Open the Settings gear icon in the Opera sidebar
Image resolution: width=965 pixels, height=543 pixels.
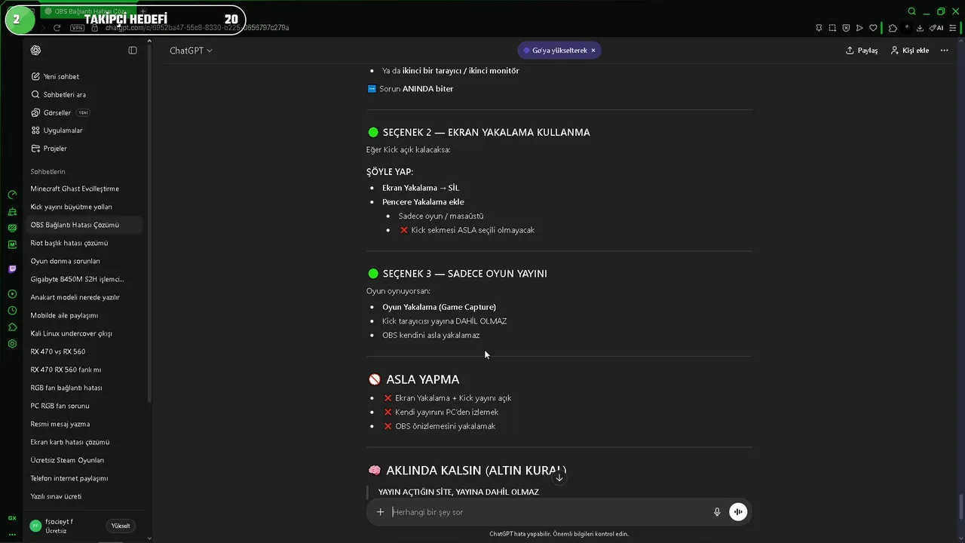tap(12, 344)
